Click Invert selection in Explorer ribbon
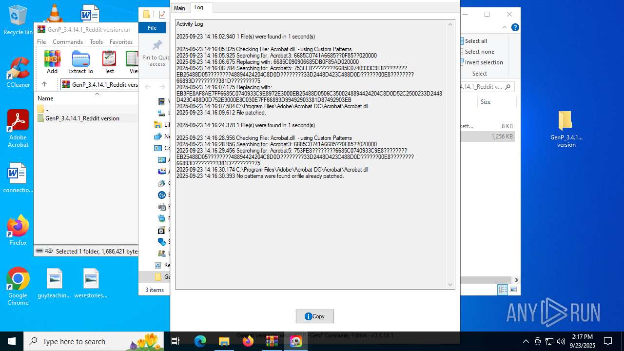624x351 pixels. [x=484, y=62]
